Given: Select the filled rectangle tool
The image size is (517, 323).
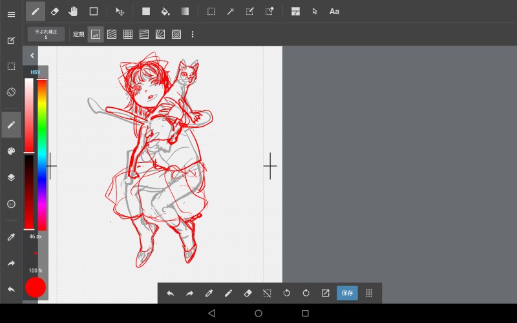Looking at the screenshot, I should point(146,11).
